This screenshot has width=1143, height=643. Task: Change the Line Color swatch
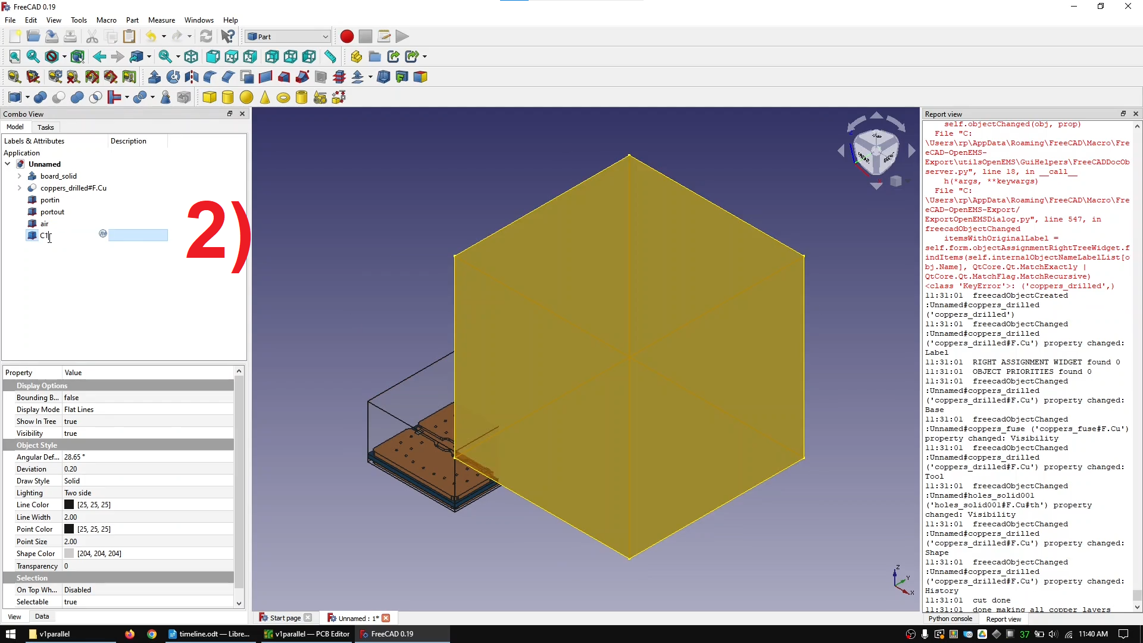click(69, 505)
